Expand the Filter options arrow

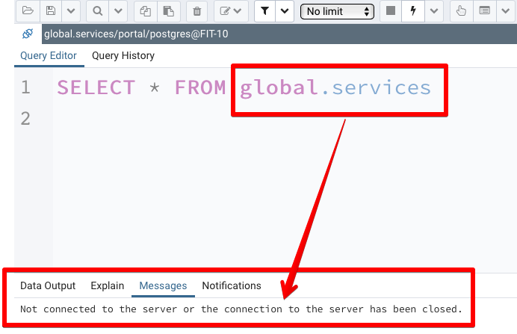point(285,11)
